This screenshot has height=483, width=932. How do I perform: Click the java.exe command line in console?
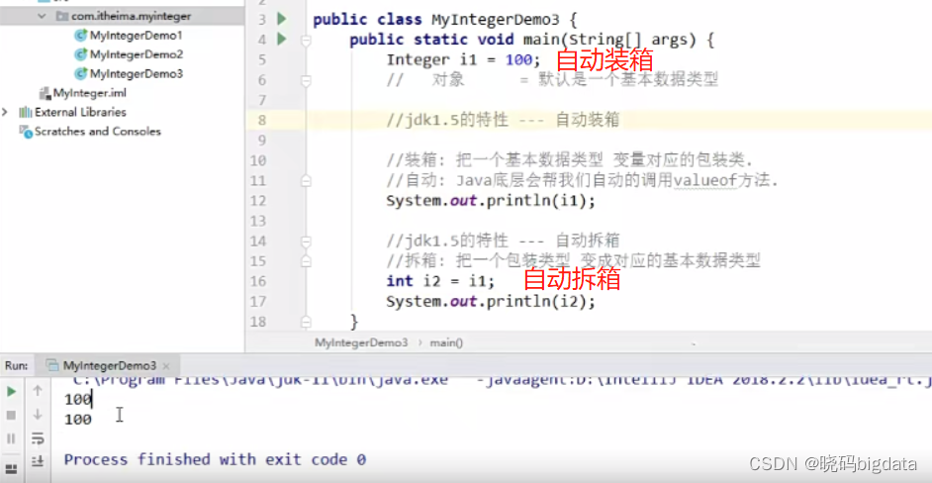coord(500,379)
